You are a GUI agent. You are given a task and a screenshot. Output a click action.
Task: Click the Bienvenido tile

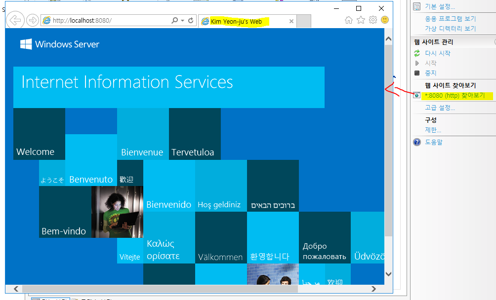coord(169,186)
